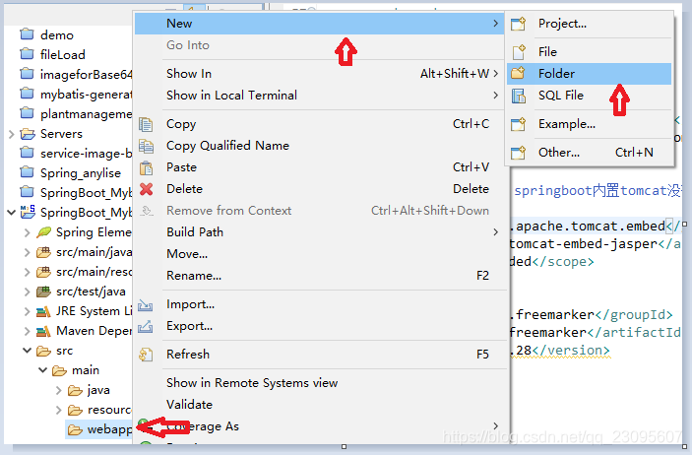Image resolution: width=692 pixels, height=455 pixels.
Task: Expand the src/test/java node
Action: click(28, 292)
